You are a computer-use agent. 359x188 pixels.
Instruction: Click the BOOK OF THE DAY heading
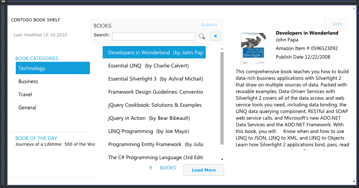click(36, 138)
